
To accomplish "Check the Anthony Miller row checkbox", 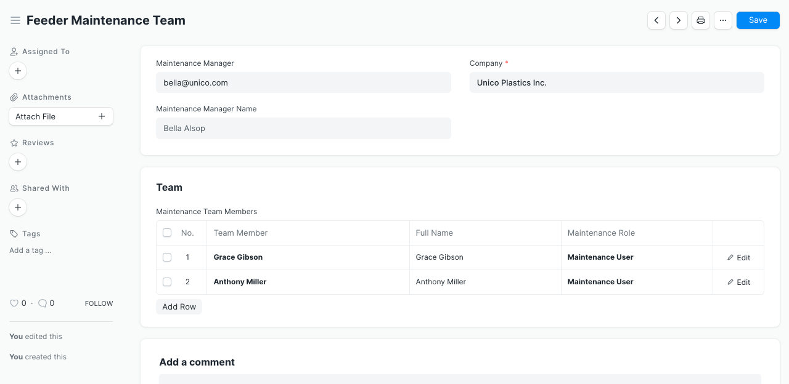I will [x=167, y=282].
